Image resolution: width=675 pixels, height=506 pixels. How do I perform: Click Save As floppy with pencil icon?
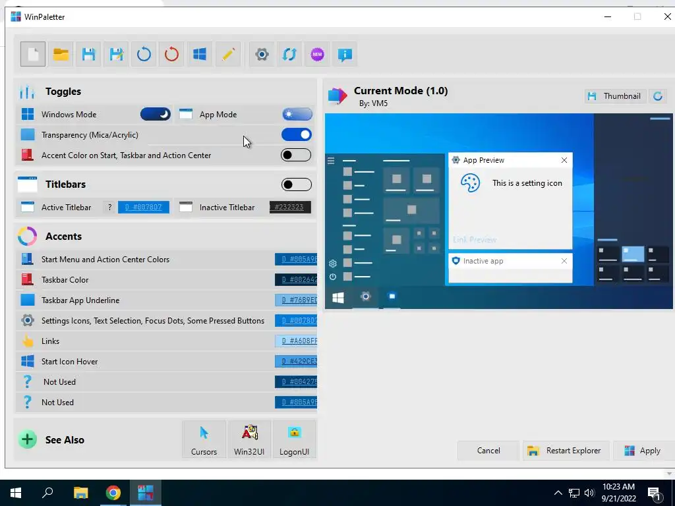pyautogui.click(x=116, y=54)
